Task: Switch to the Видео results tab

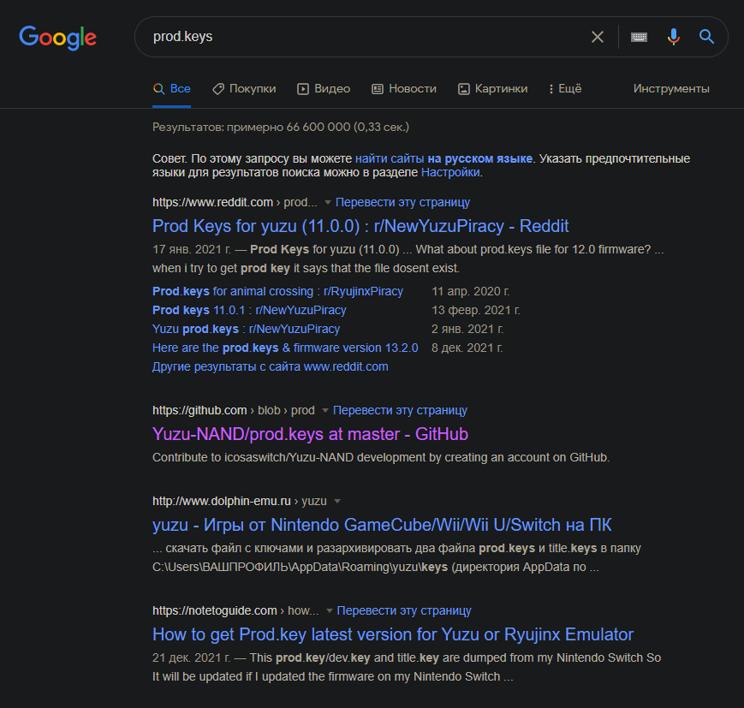Action: (324, 88)
